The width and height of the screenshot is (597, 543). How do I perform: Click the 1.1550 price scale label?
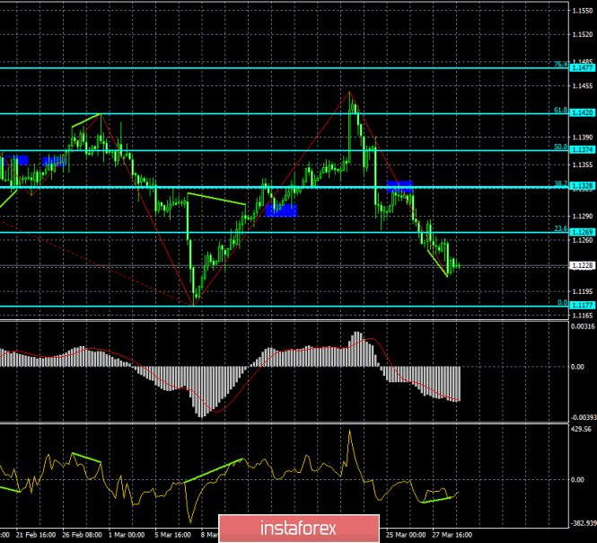pos(581,11)
